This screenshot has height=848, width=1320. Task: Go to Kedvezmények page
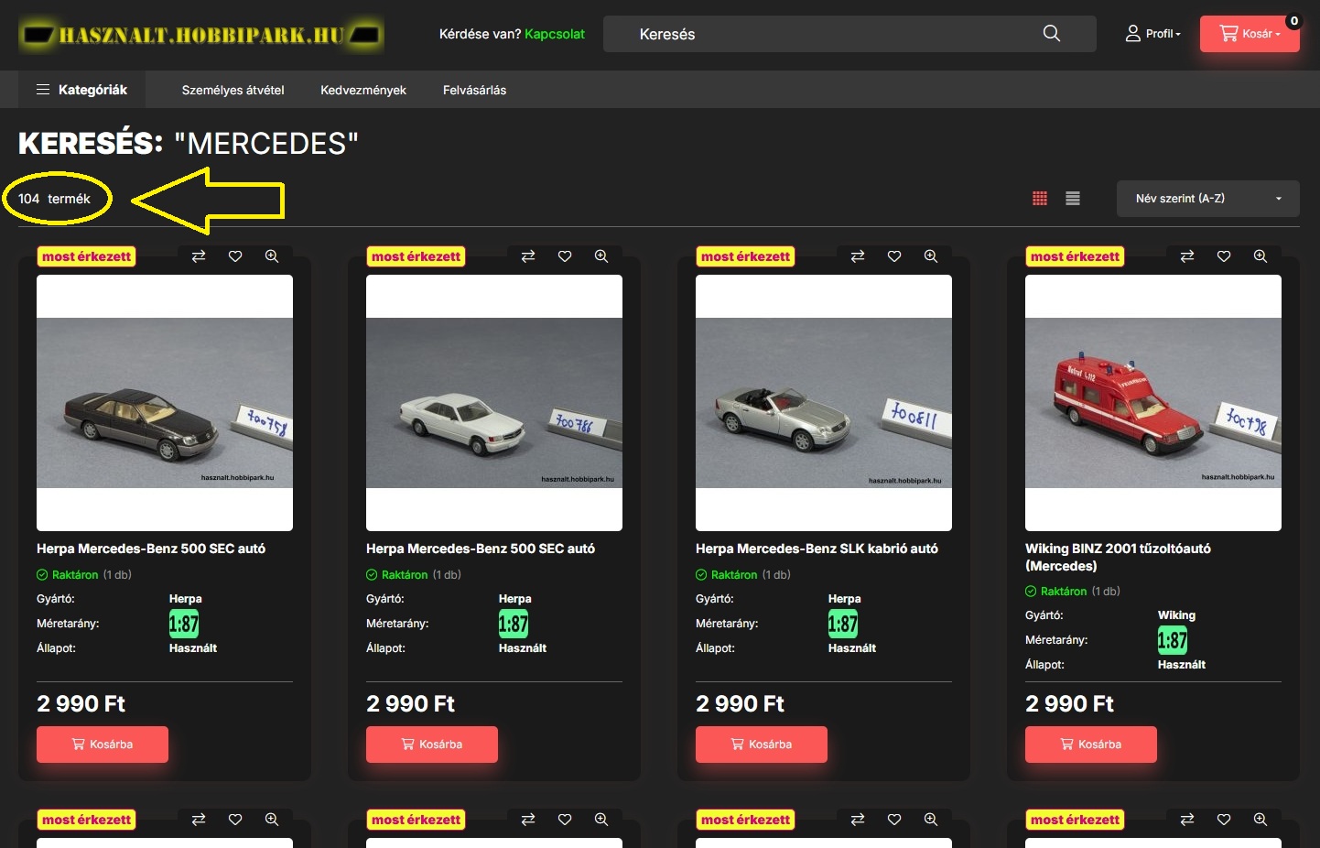tap(363, 90)
